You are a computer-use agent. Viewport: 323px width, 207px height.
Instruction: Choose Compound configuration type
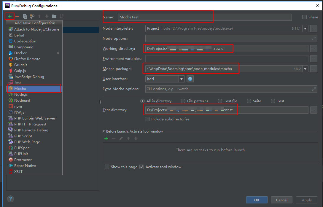coord(34,47)
